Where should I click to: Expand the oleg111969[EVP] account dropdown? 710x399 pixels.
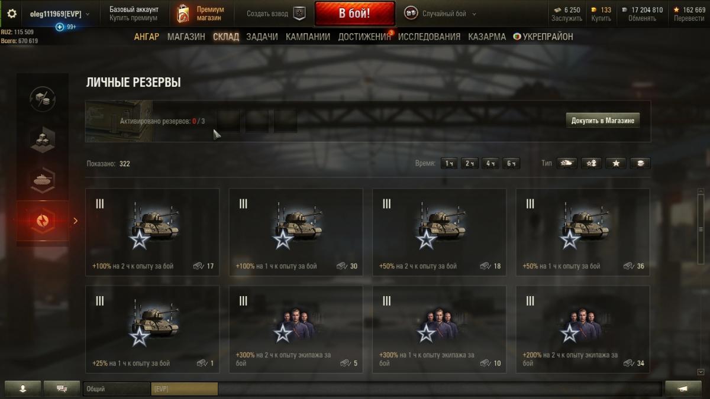pos(60,14)
